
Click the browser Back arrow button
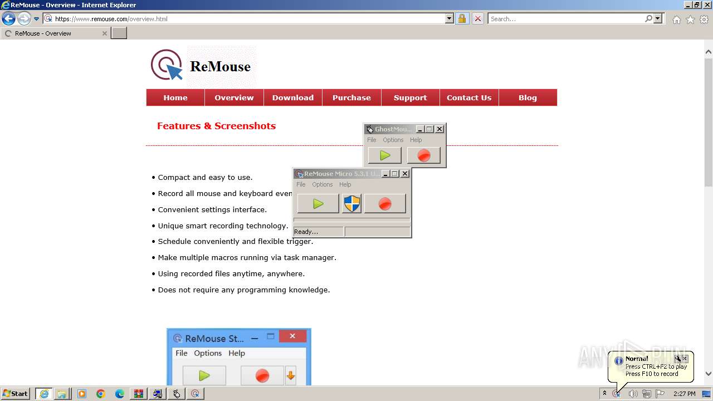tap(8, 18)
